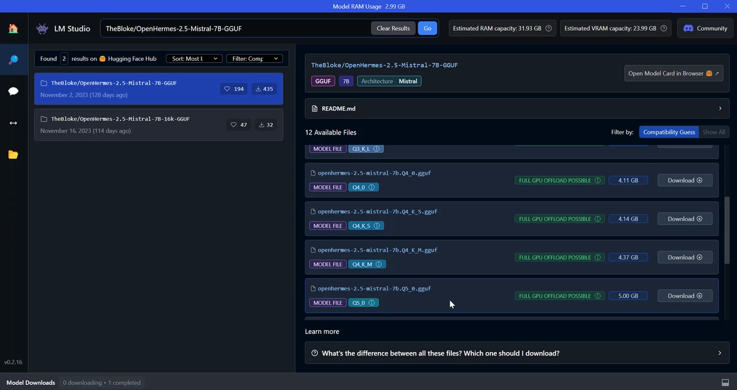This screenshot has width=737, height=390.
Task: Select Show All filter
Action: coord(714,132)
